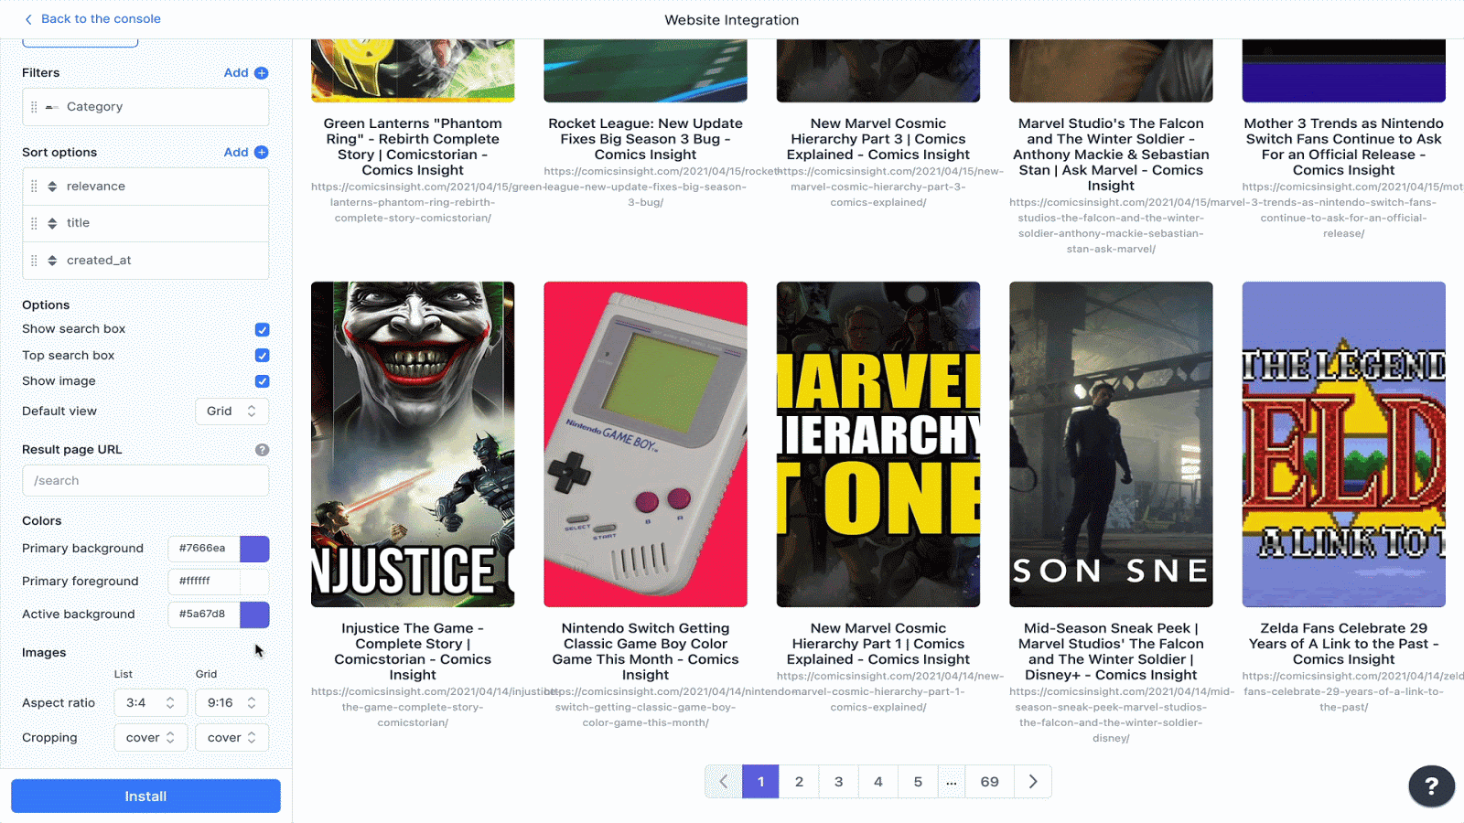Go to previous page with left arrow

coord(724,782)
